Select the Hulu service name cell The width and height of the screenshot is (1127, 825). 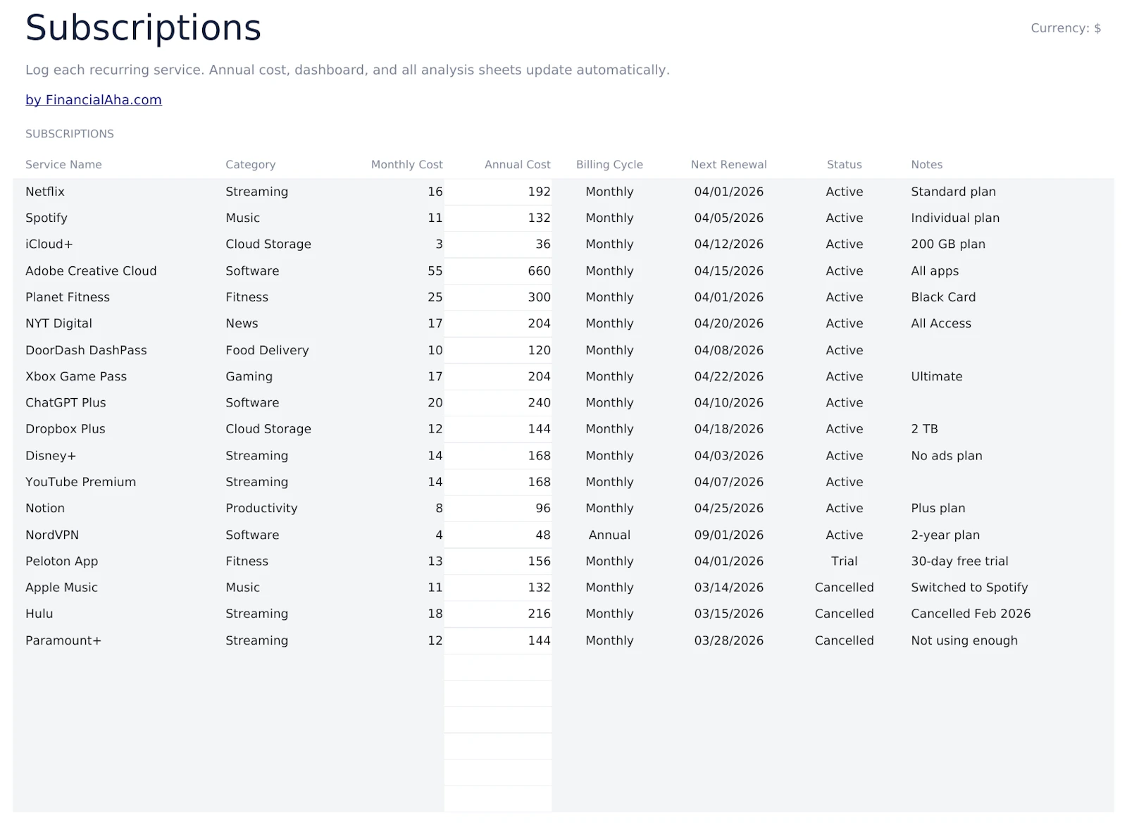pos(39,614)
